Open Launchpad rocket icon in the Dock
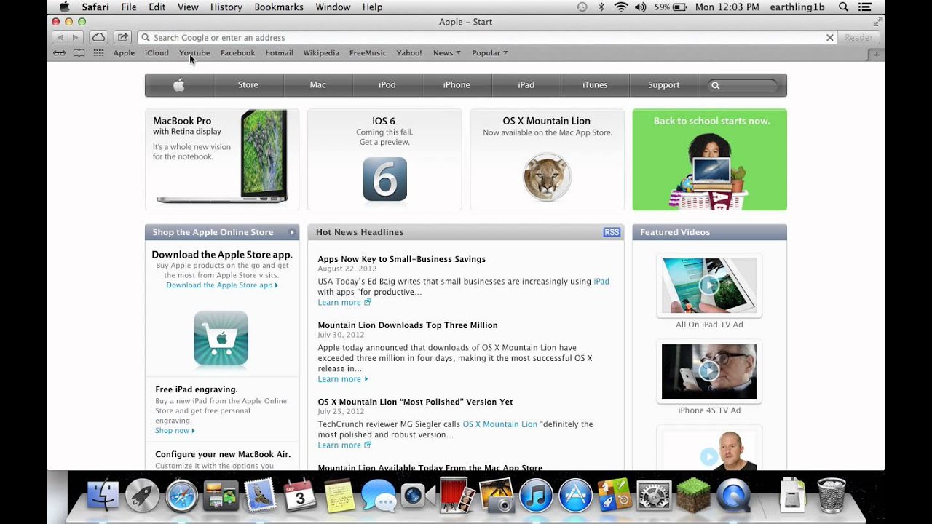The width and height of the screenshot is (932, 524). 143,496
